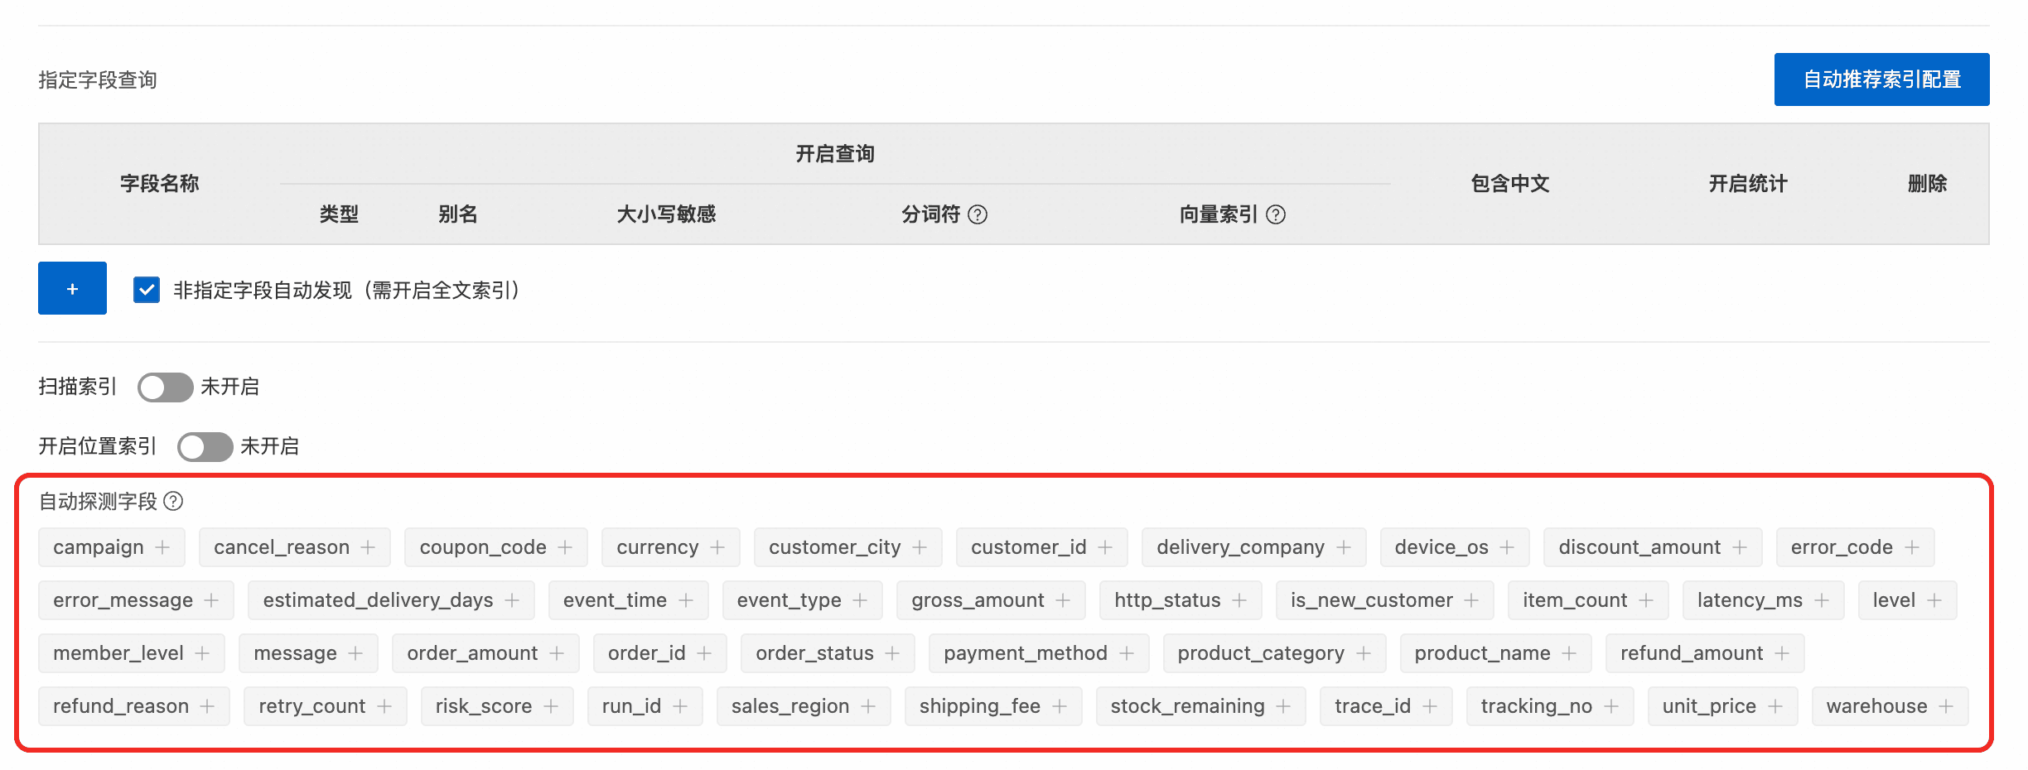Add coupon_code via its plus icon
2028x770 pixels.
pos(565,547)
